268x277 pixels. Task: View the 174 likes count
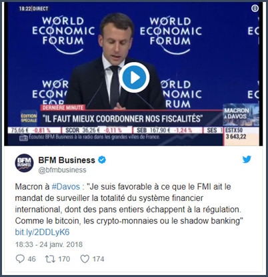coord(98,259)
